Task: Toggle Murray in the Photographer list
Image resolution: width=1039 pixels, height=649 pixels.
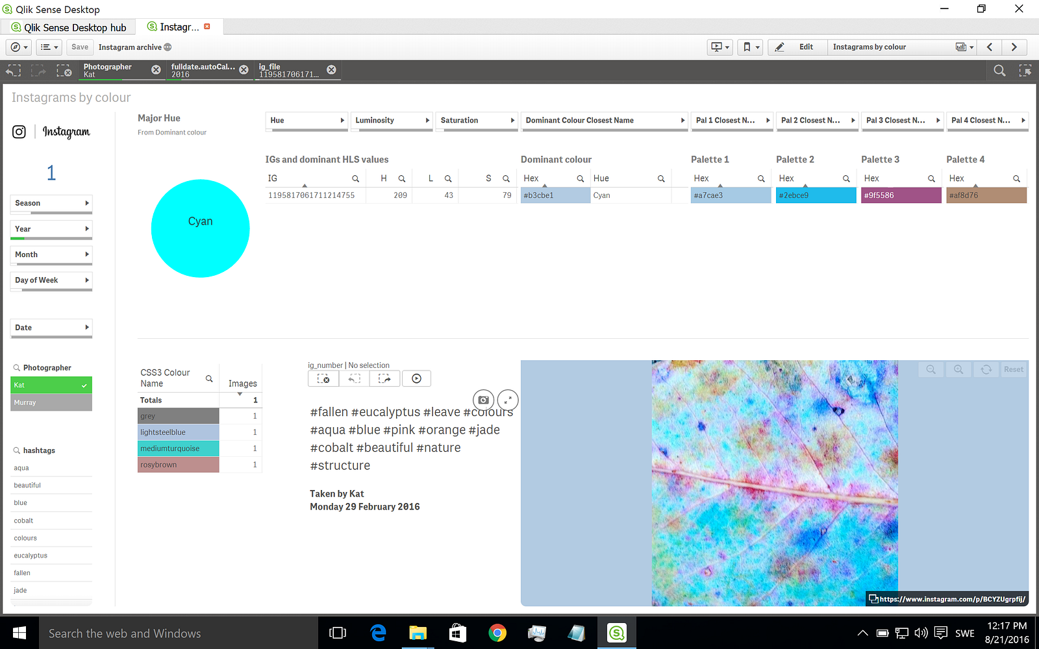Action: (x=51, y=402)
